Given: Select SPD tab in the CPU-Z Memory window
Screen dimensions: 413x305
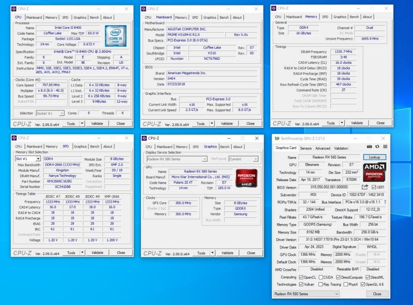Looking at the screenshot, I should point(325,17).
